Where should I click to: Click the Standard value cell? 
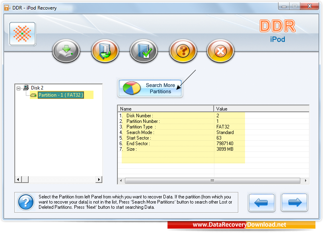225,132
